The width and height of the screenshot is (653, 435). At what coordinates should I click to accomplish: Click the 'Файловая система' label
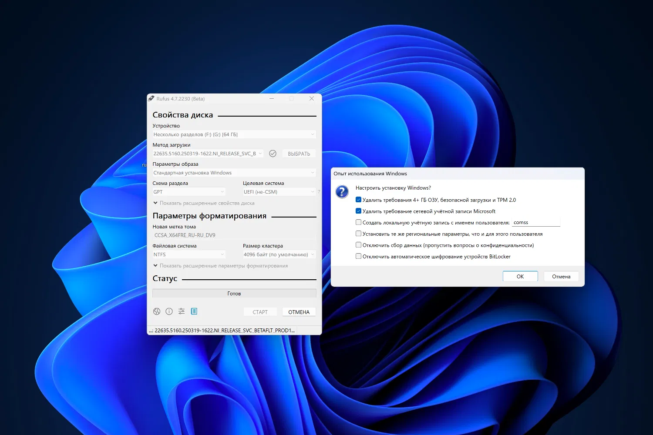pyautogui.click(x=175, y=246)
